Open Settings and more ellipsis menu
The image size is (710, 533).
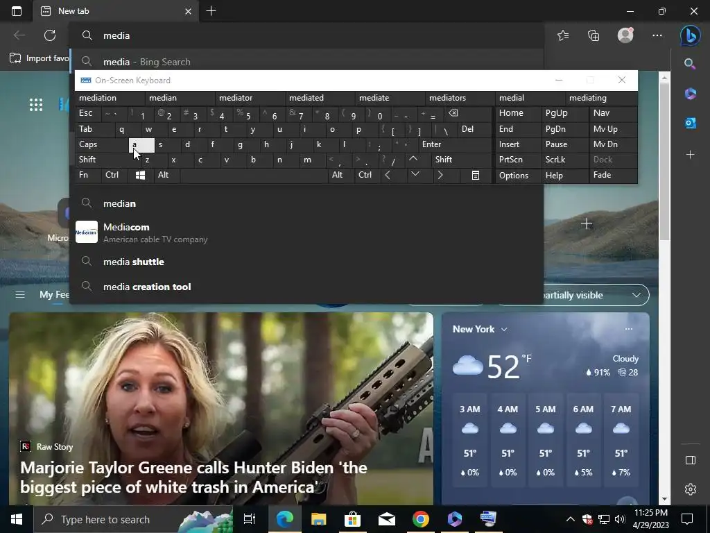tap(657, 35)
